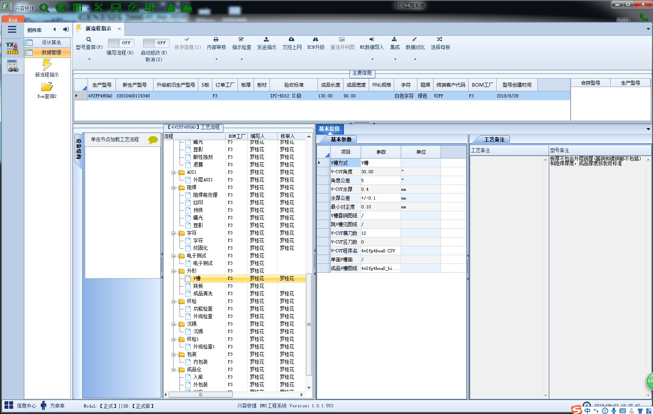
Task: Select the 成品清洗 tree node
Action: pyautogui.click(x=203, y=294)
